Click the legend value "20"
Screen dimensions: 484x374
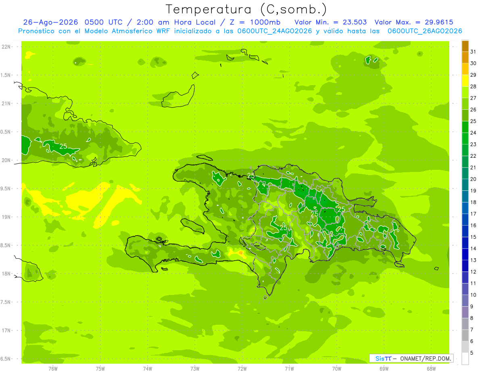pos(474,179)
